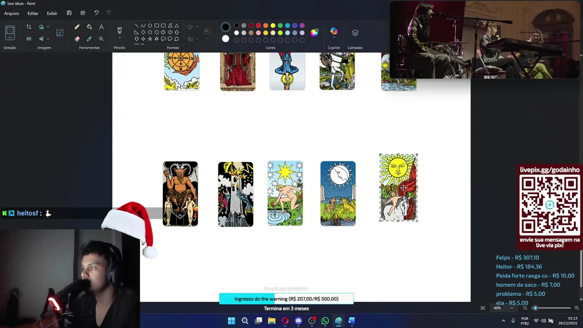Select the Rectangle shape
583x328 pixels.
point(156,26)
